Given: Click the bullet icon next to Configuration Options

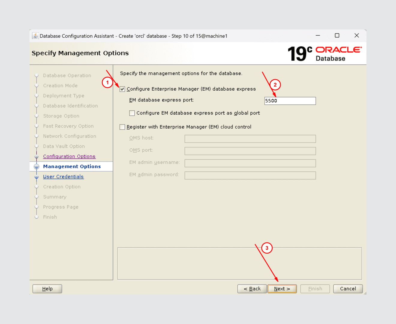Looking at the screenshot, I should click(x=36, y=156).
